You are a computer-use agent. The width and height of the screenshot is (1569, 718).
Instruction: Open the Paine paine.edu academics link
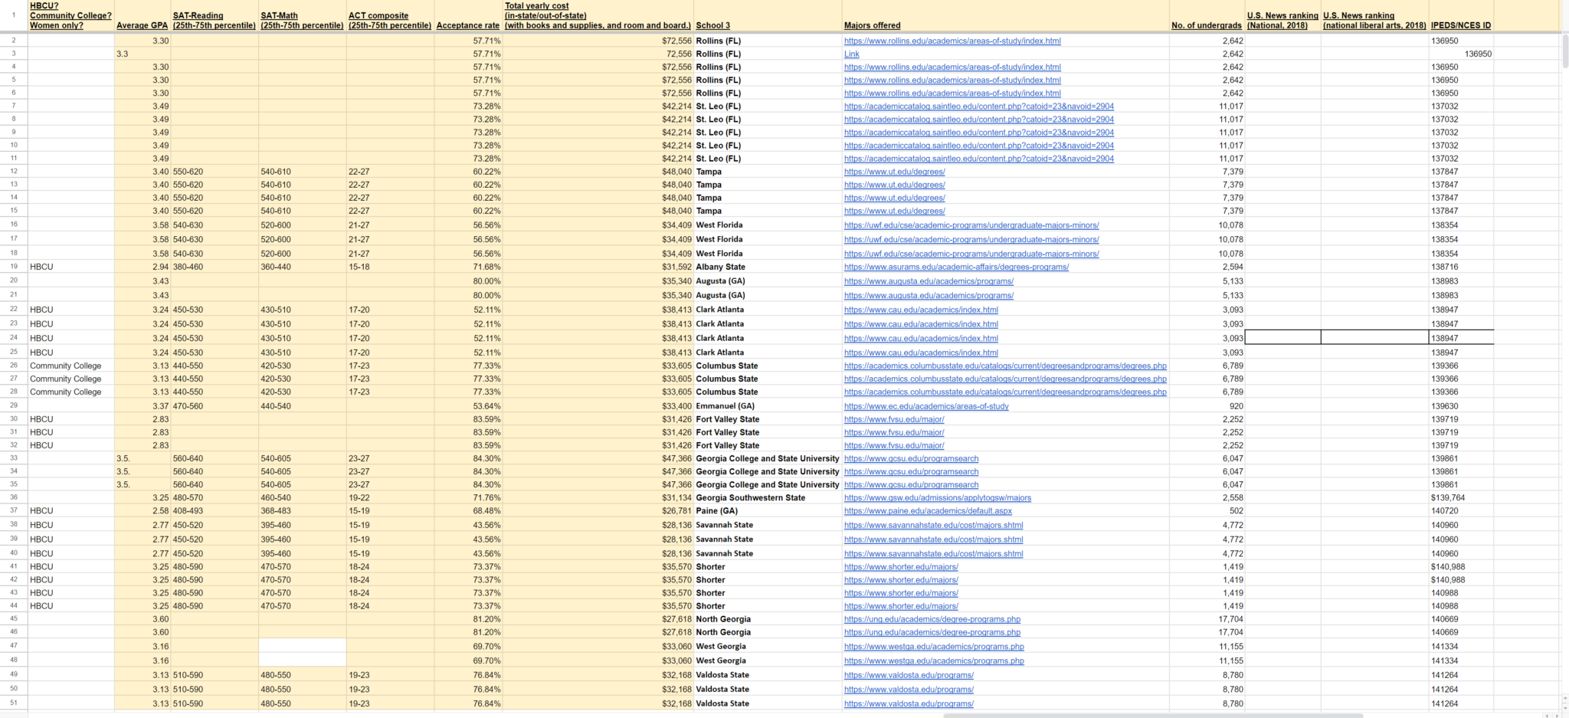[x=928, y=511]
